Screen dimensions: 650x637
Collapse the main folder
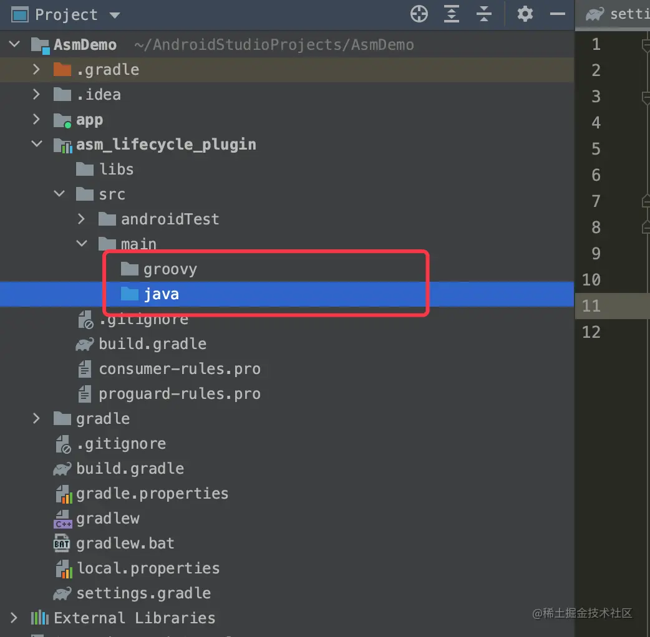coord(82,244)
